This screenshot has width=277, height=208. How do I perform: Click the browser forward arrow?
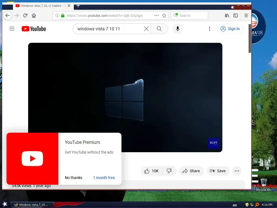[17, 15]
